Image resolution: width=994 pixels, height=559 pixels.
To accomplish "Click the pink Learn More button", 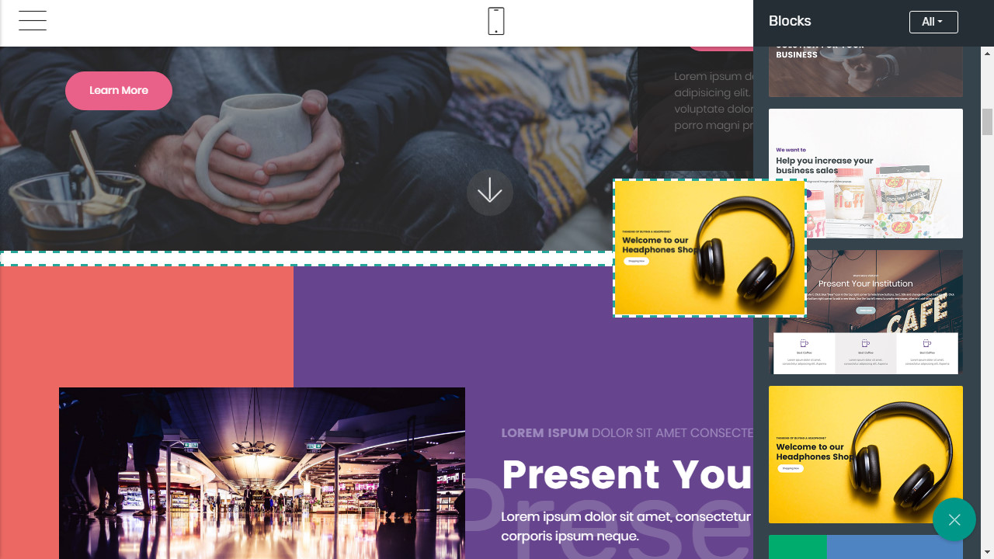I will [119, 91].
